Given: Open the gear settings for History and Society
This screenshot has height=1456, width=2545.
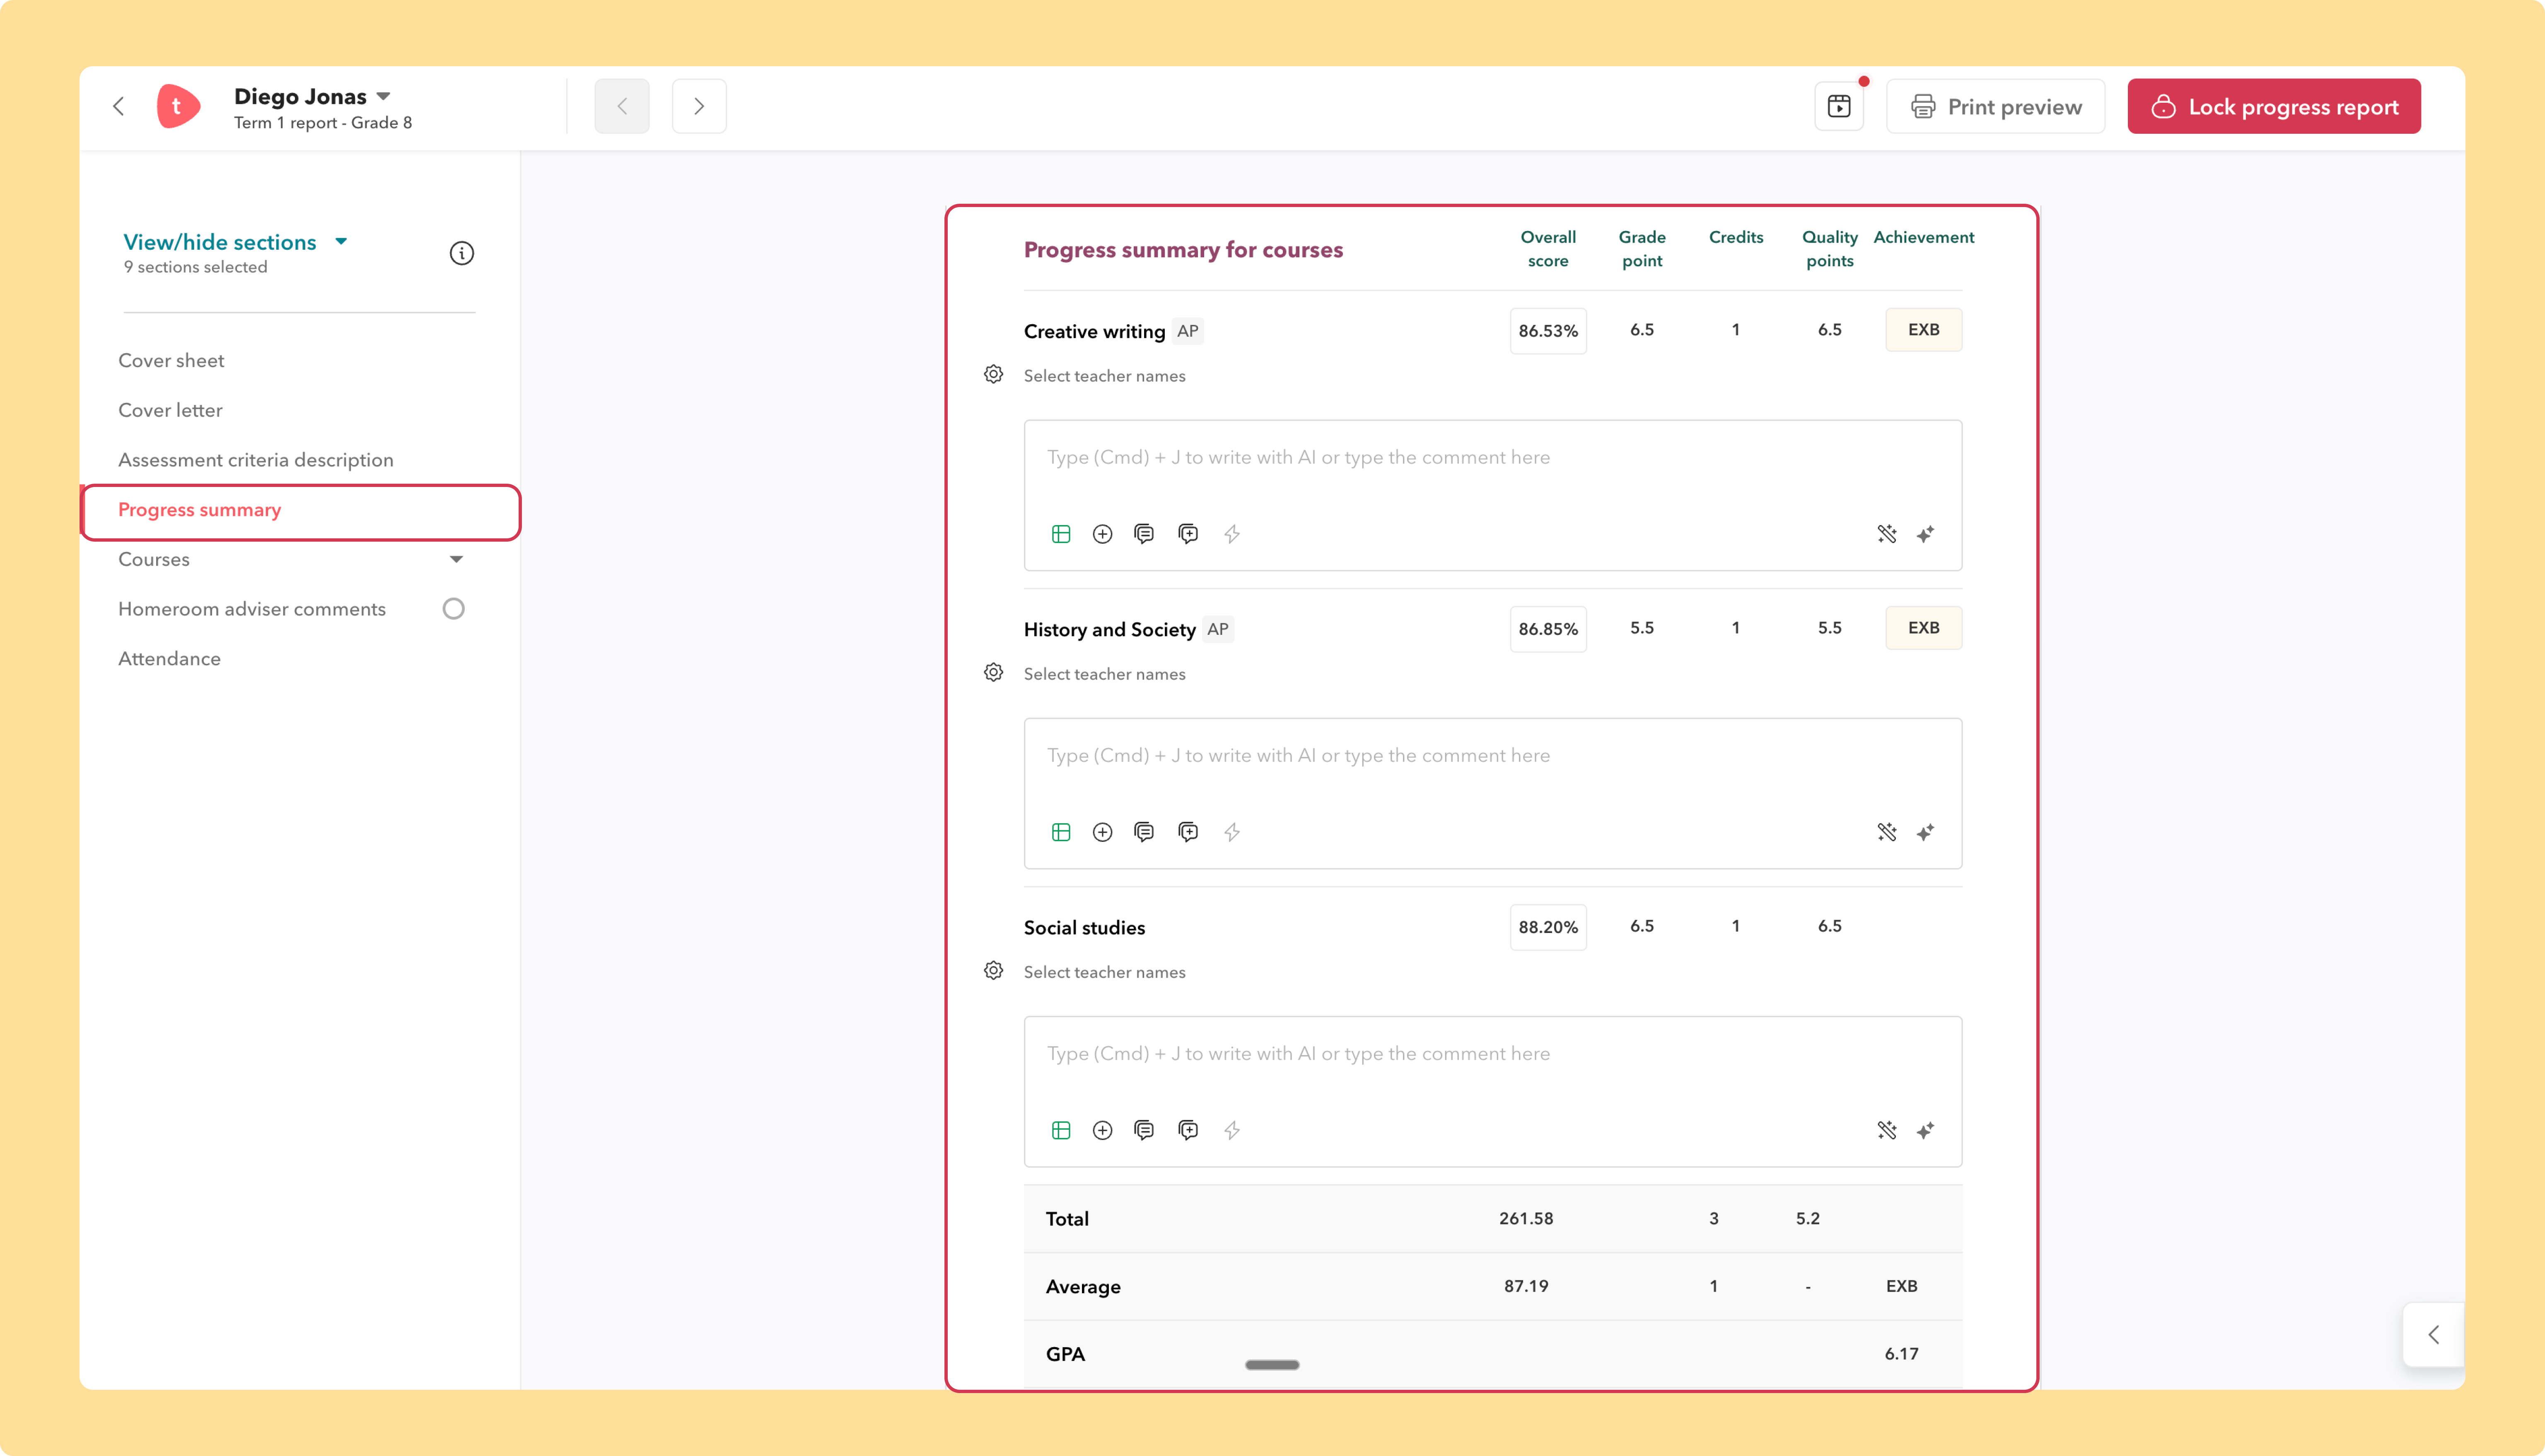Looking at the screenshot, I should point(993,672).
